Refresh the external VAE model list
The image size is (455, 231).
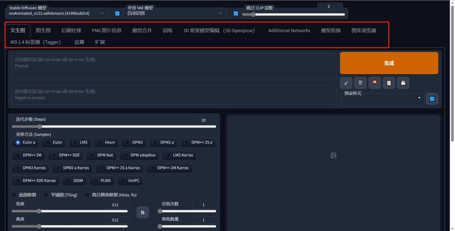pyautogui.click(x=236, y=13)
